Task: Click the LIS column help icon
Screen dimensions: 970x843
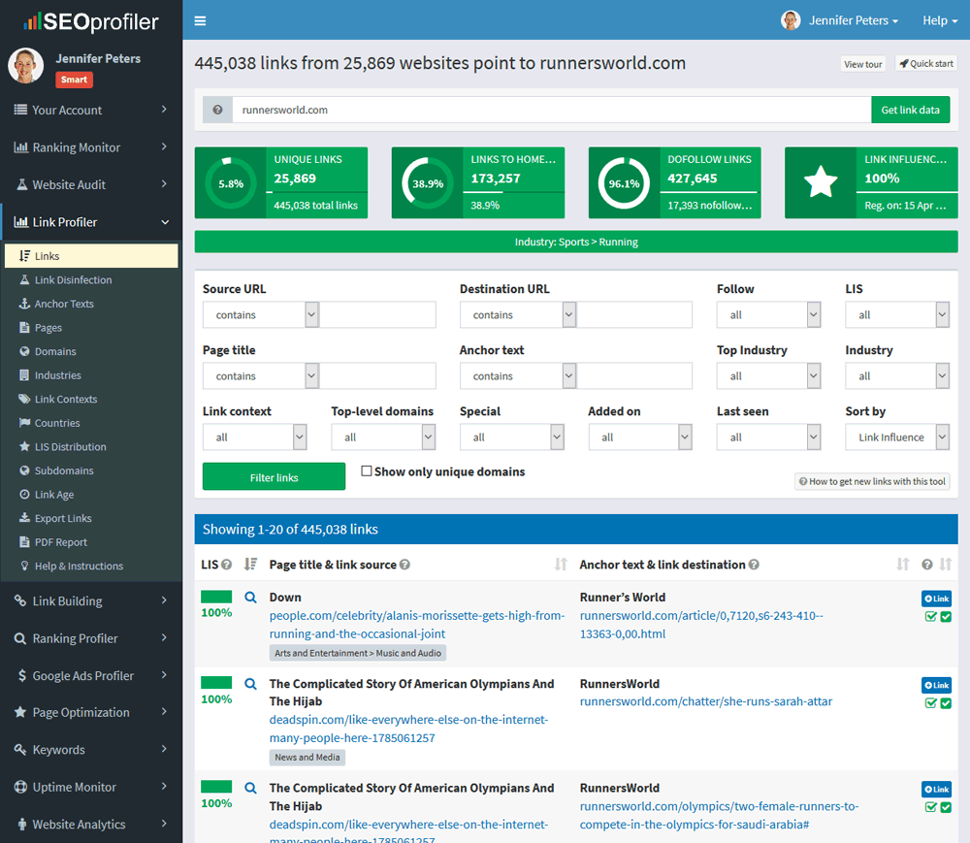Action: pyautogui.click(x=226, y=565)
